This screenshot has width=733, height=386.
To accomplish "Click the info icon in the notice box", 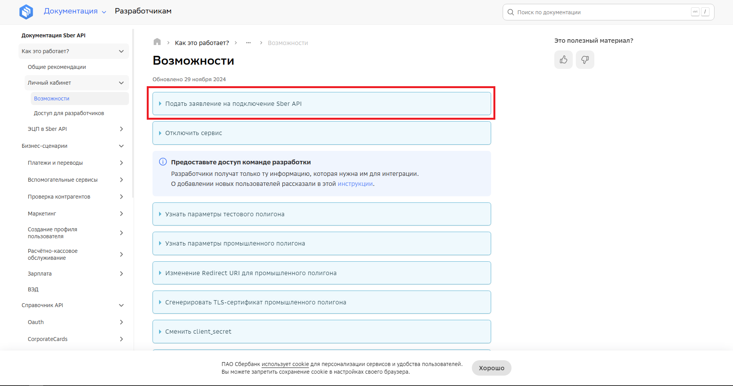I will [x=163, y=162].
